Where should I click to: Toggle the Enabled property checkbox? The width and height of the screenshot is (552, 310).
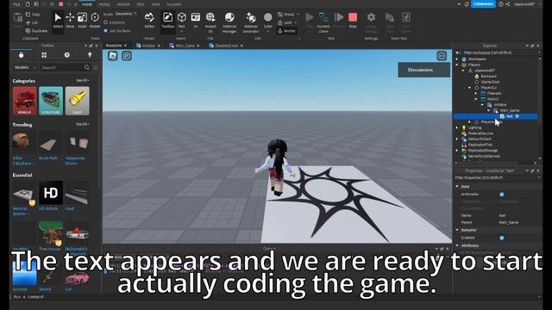pos(502,238)
